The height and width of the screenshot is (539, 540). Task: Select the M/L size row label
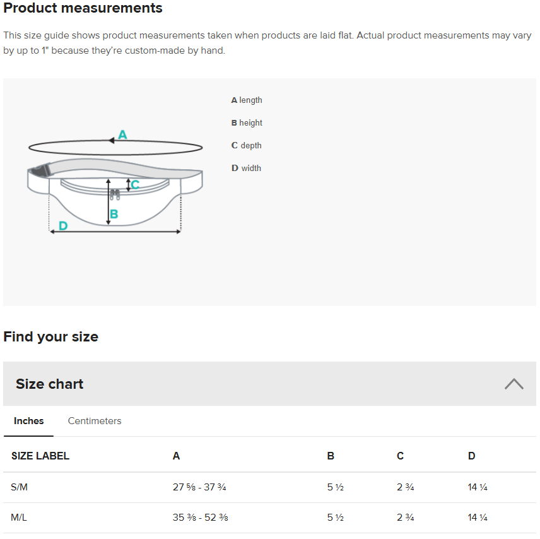pos(19,518)
